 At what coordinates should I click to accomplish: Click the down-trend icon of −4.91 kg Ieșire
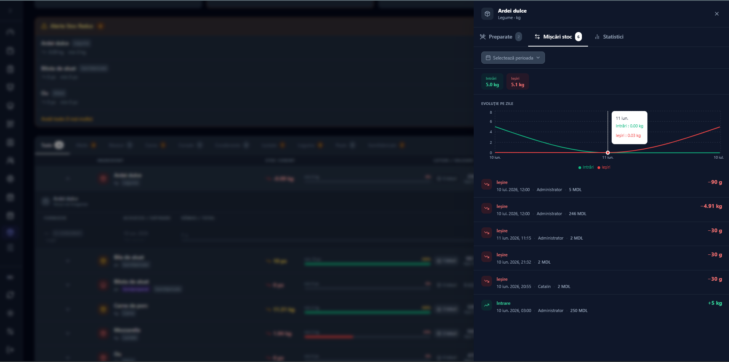point(487,208)
